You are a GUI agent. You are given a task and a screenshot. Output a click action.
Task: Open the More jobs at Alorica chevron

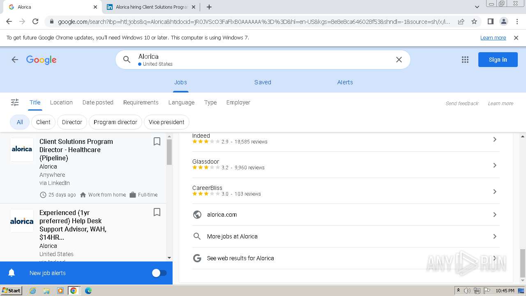pyautogui.click(x=495, y=236)
